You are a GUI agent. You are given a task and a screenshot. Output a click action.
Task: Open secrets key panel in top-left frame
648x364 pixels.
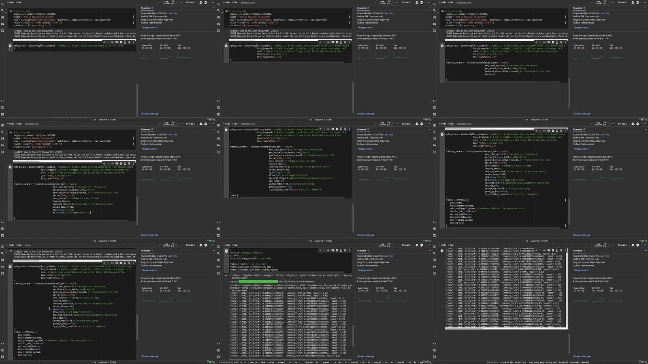click(x=2, y=24)
